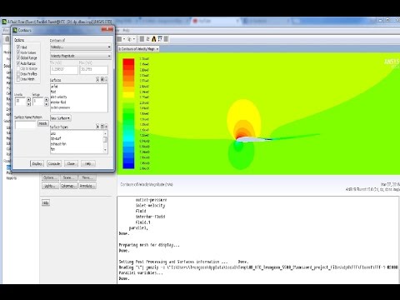The height and width of the screenshot is (300, 400).
Task: Open the Help menu in menu bar
Action: (126, 30)
